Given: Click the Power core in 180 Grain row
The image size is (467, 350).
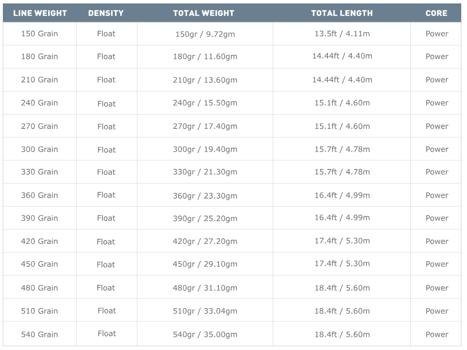Looking at the screenshot, I should pyautogui.click(x=437, y=57).
